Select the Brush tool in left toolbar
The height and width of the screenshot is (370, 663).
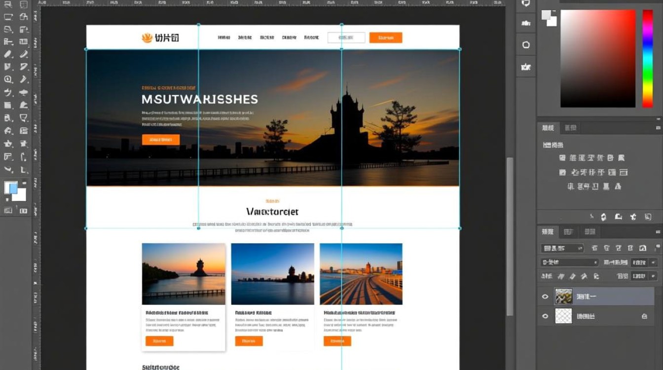(8, 54)
